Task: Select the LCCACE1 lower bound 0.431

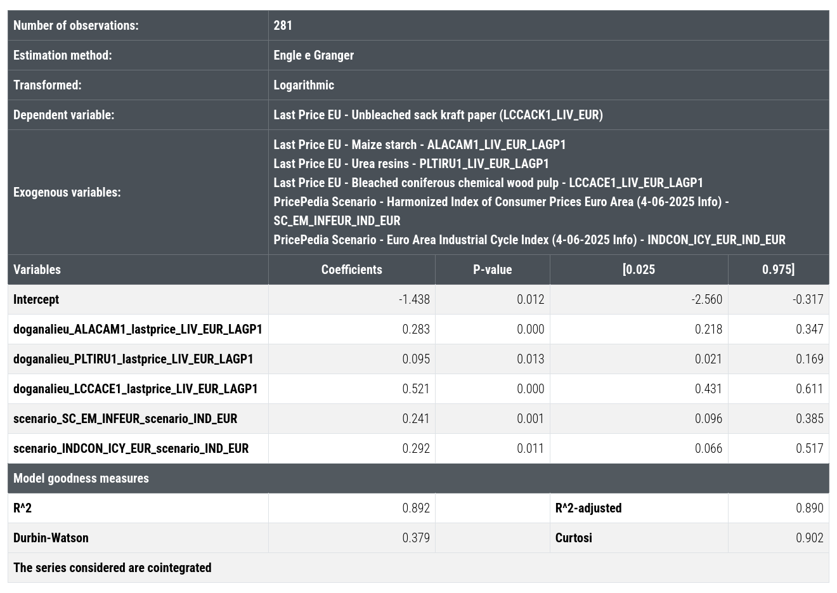Action: 708,389
